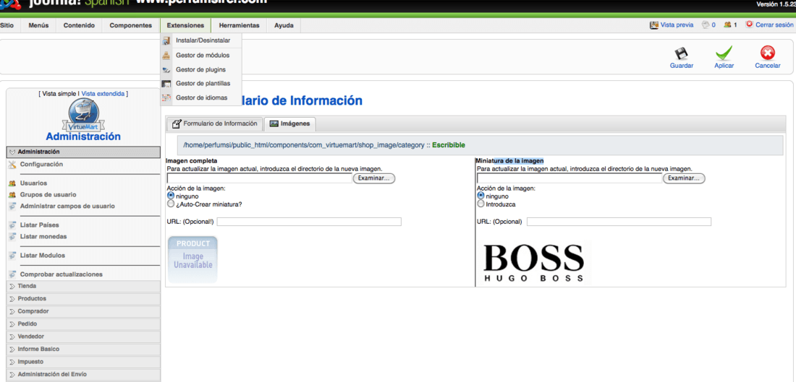796x382 pixels.
Task: Click the Gestor de módulos icon
Action: pyautogui.click(x=166, y=55)
